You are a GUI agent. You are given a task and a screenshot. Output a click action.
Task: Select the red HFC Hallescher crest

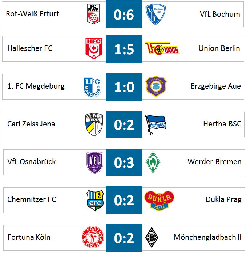pyautogui.click(x=94, y=48)
